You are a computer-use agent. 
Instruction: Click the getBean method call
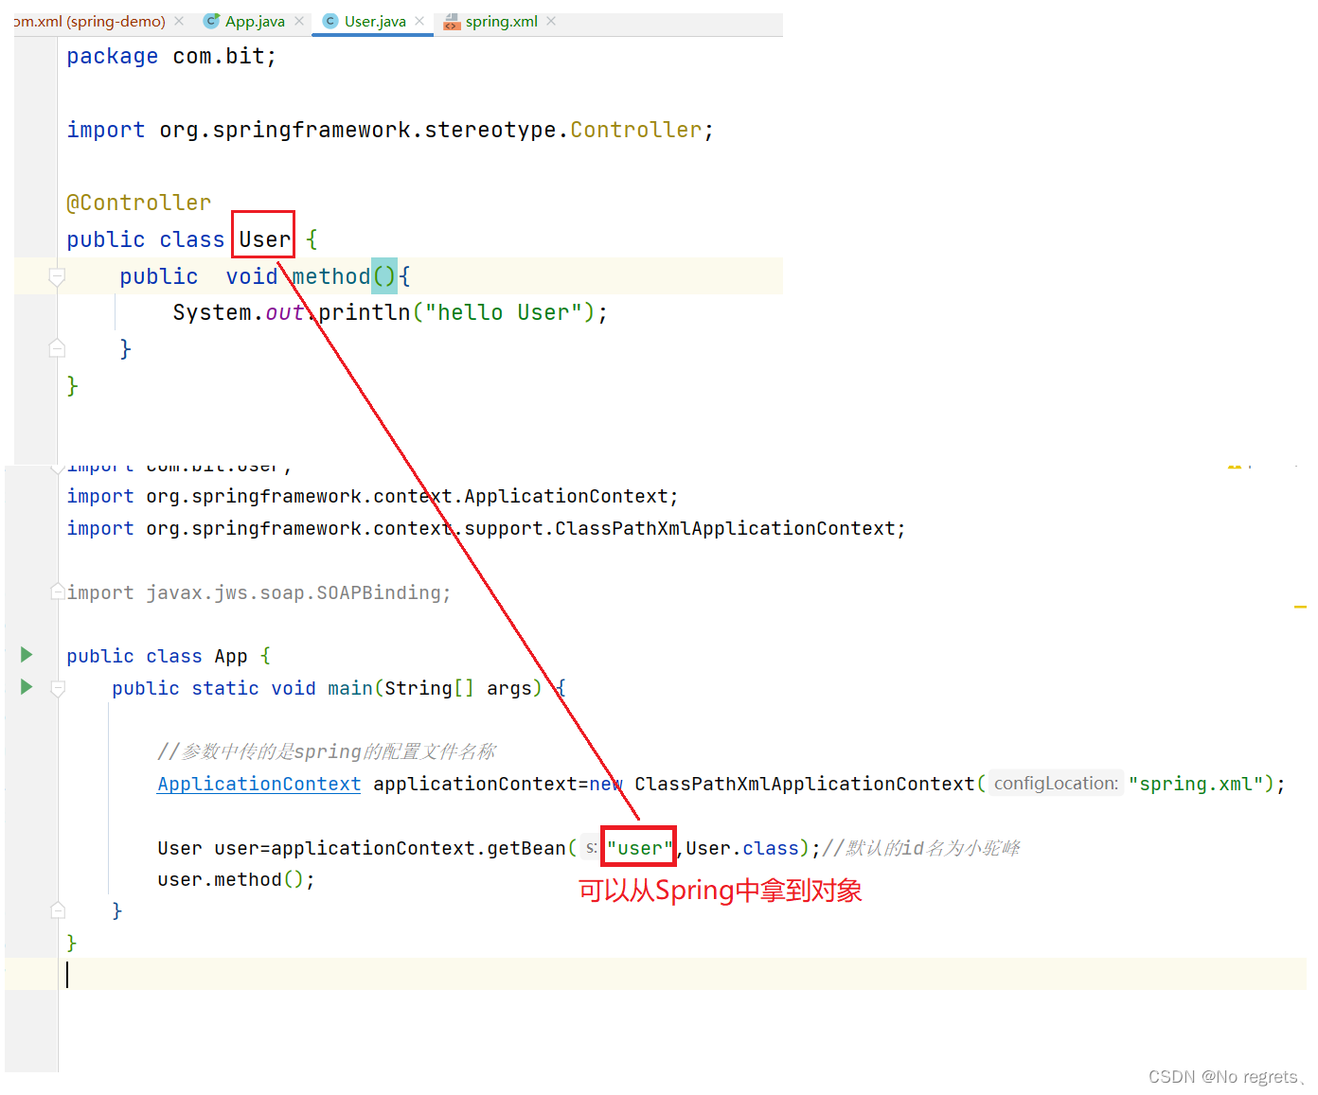click(525, 848)
